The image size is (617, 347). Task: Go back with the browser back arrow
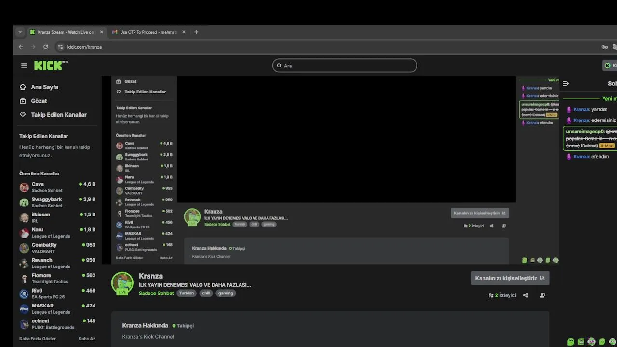click(x=21, y=47)
